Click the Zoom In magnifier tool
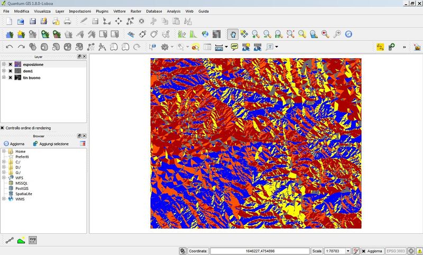Viewport: 423px width, 255px height. pos(255,34)
